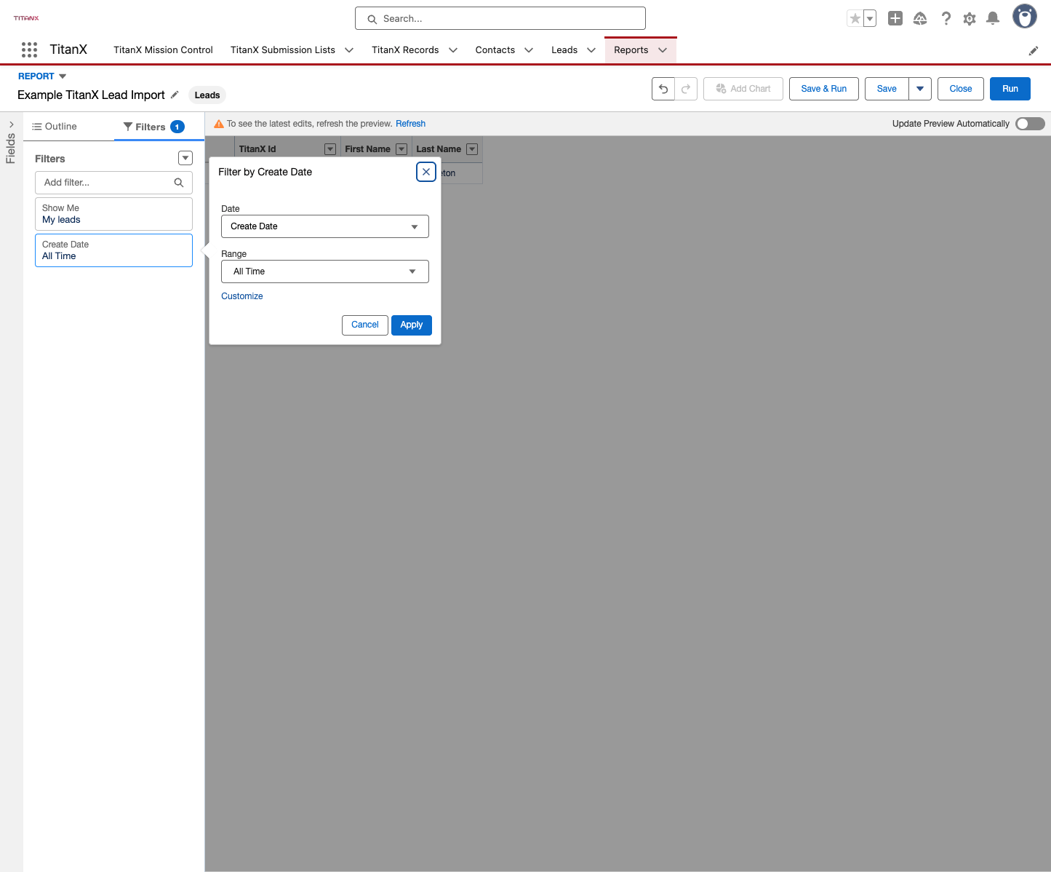Switch to the Outline tab

pyautogui.click(x=55, y=127)
